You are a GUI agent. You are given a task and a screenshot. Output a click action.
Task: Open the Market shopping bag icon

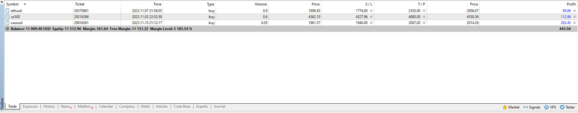(x=505, y=107)
